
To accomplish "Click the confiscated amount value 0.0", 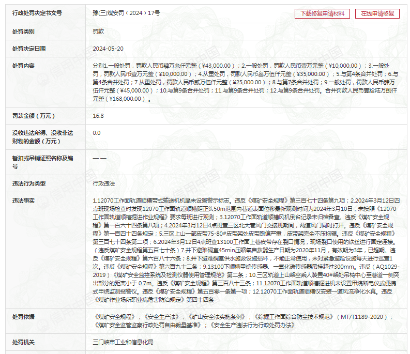I will tap(97, 133).
